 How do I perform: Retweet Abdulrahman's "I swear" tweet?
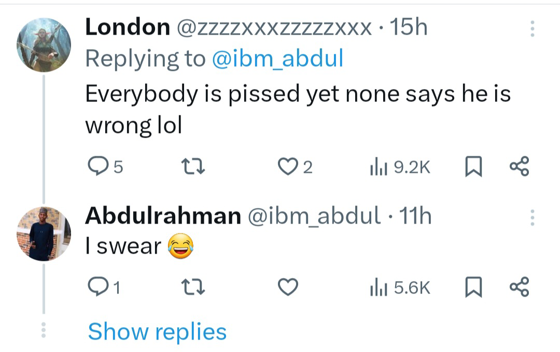[x=195, y=288]
